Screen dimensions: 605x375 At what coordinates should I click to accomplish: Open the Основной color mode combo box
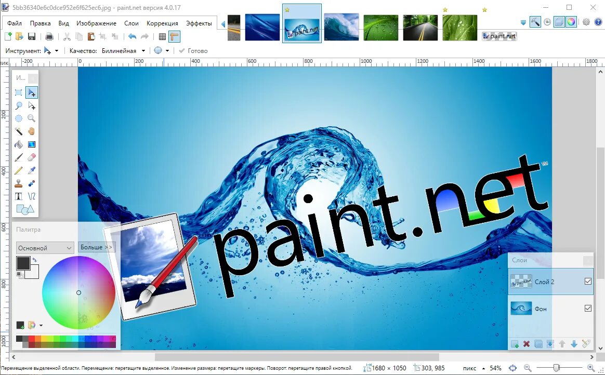tap(45, 248)
